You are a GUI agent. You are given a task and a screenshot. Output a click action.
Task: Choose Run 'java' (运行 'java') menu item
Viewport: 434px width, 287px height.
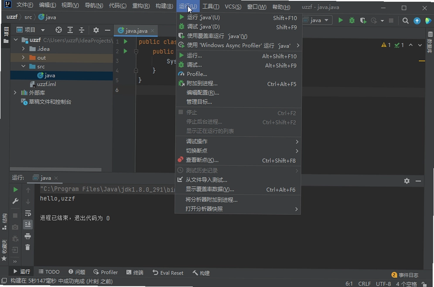coord(238,17)
